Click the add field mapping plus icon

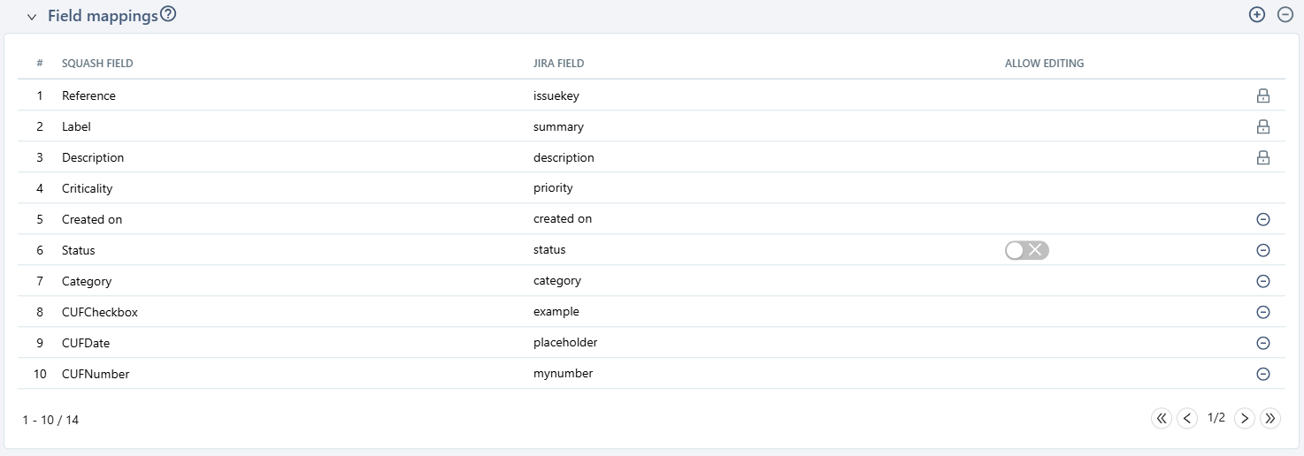point(1257,15)
